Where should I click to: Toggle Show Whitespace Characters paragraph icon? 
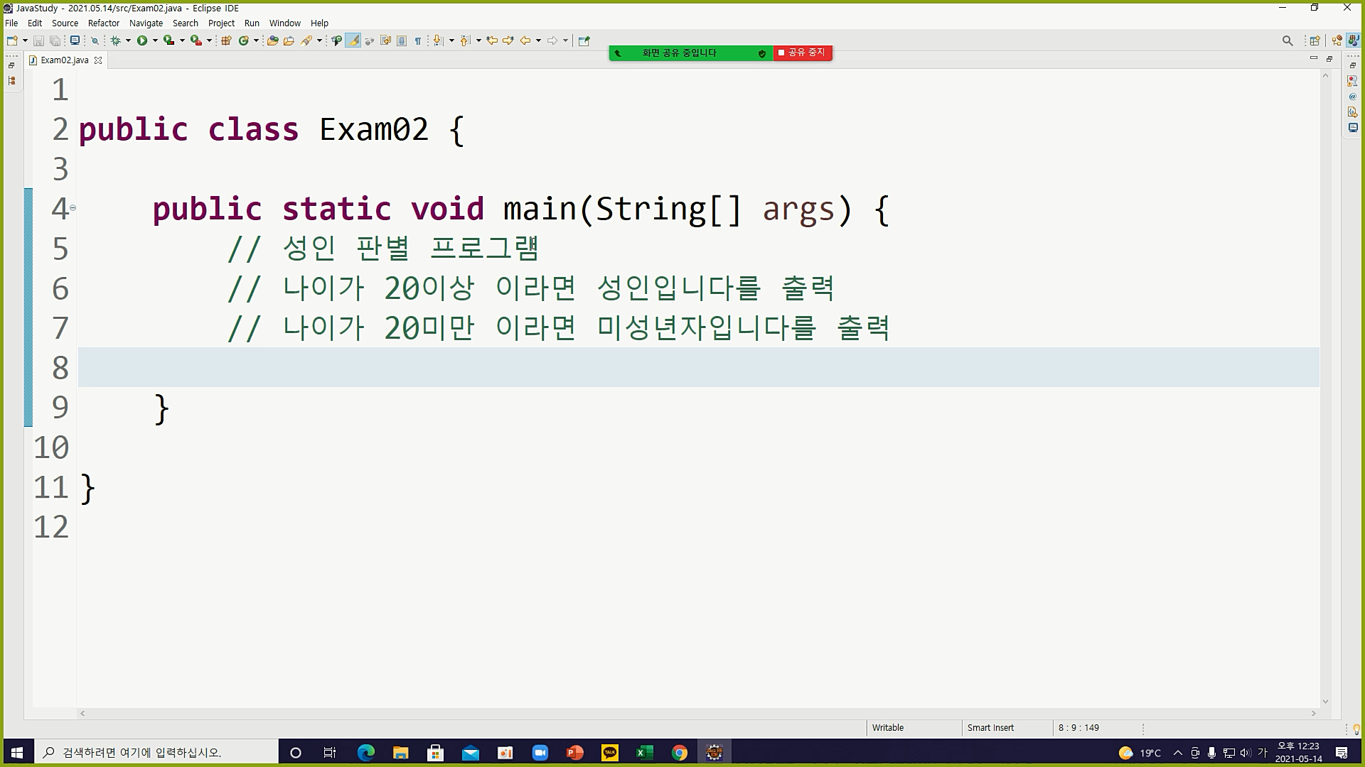tap(418, 40)
